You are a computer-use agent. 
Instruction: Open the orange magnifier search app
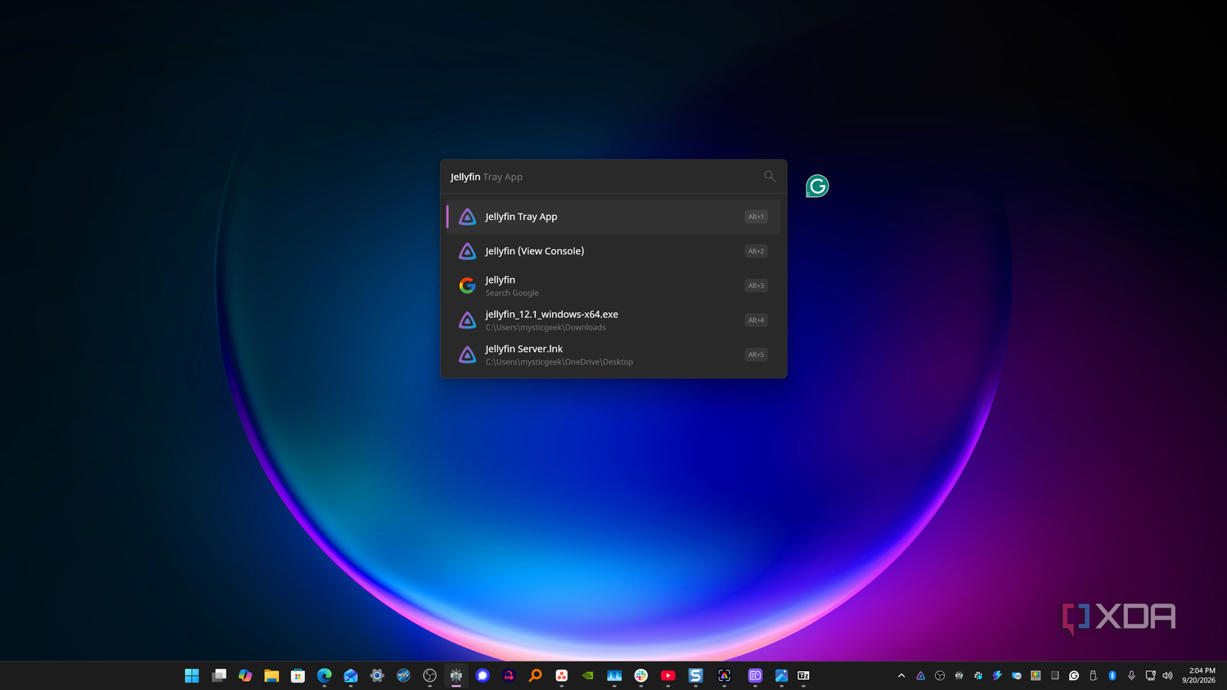535,675
